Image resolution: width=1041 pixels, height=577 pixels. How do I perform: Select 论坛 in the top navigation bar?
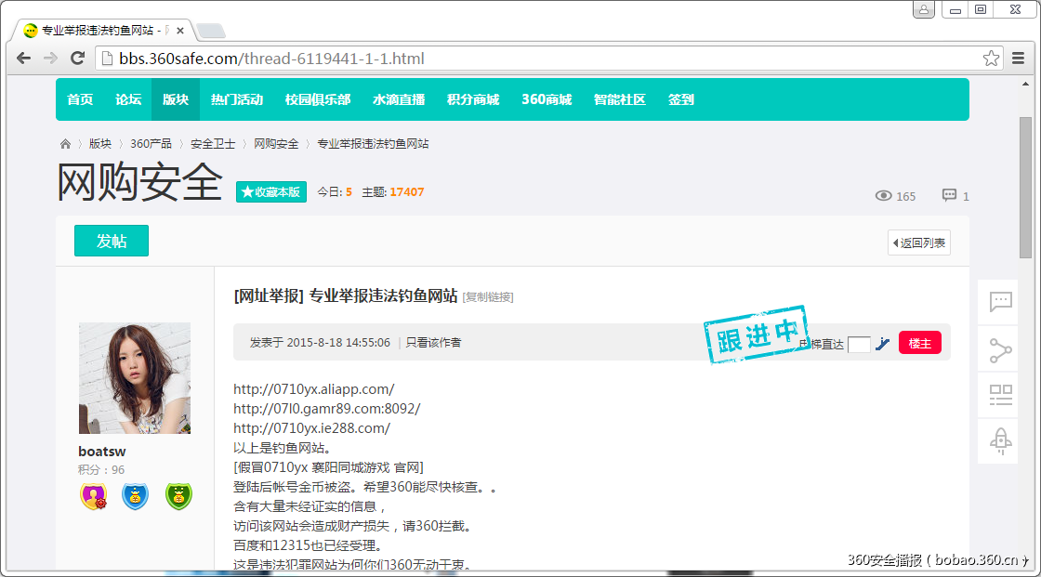click(x=128, y=99)
